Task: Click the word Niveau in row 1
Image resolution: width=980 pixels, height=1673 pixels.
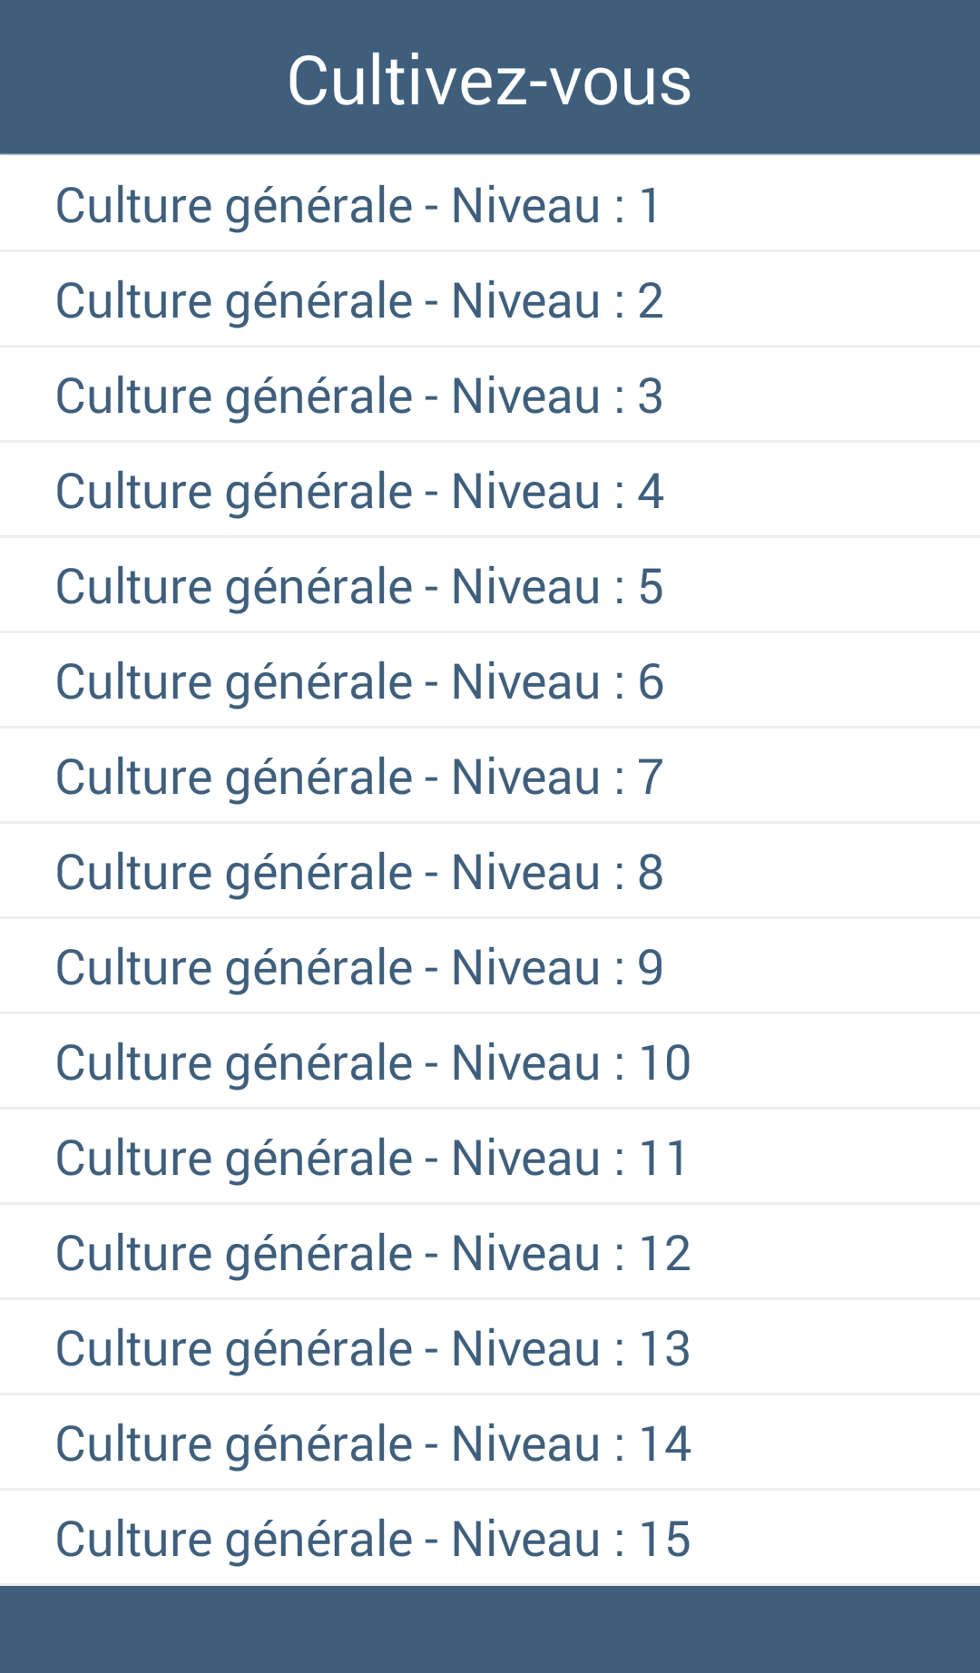Action: (x=526, y=205)
